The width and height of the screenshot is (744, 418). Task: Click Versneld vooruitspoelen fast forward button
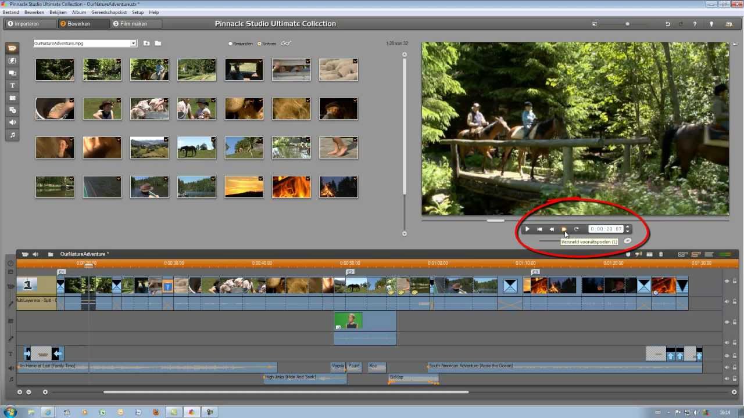click(x=564, y=229)
